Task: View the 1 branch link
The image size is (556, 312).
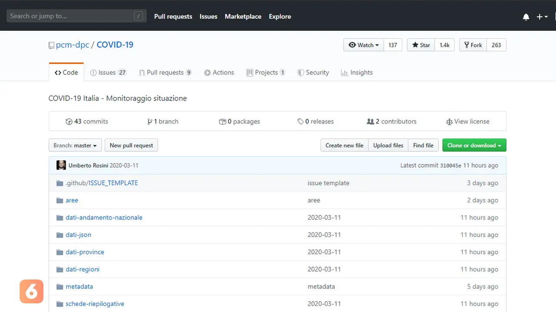Action: pyautogui.click(x=163, y=121)
